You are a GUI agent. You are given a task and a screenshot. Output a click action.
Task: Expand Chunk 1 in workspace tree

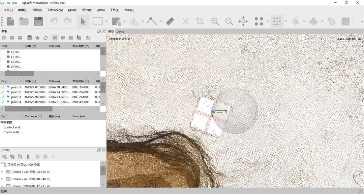click(x=2, y=172)
